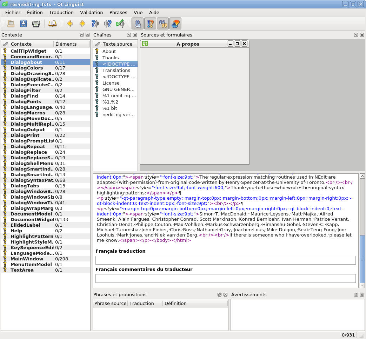Open the phrase book icon

point(53,24)
